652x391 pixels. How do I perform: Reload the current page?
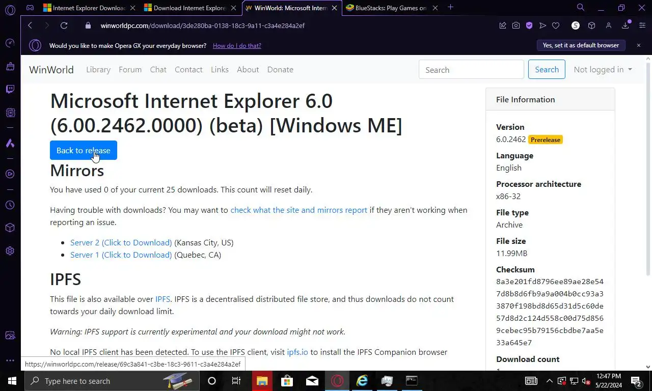tap(64, 25)
